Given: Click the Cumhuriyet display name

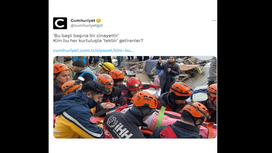Looking at the screenshot, I should pyautogui.click(x=83, y=20).
